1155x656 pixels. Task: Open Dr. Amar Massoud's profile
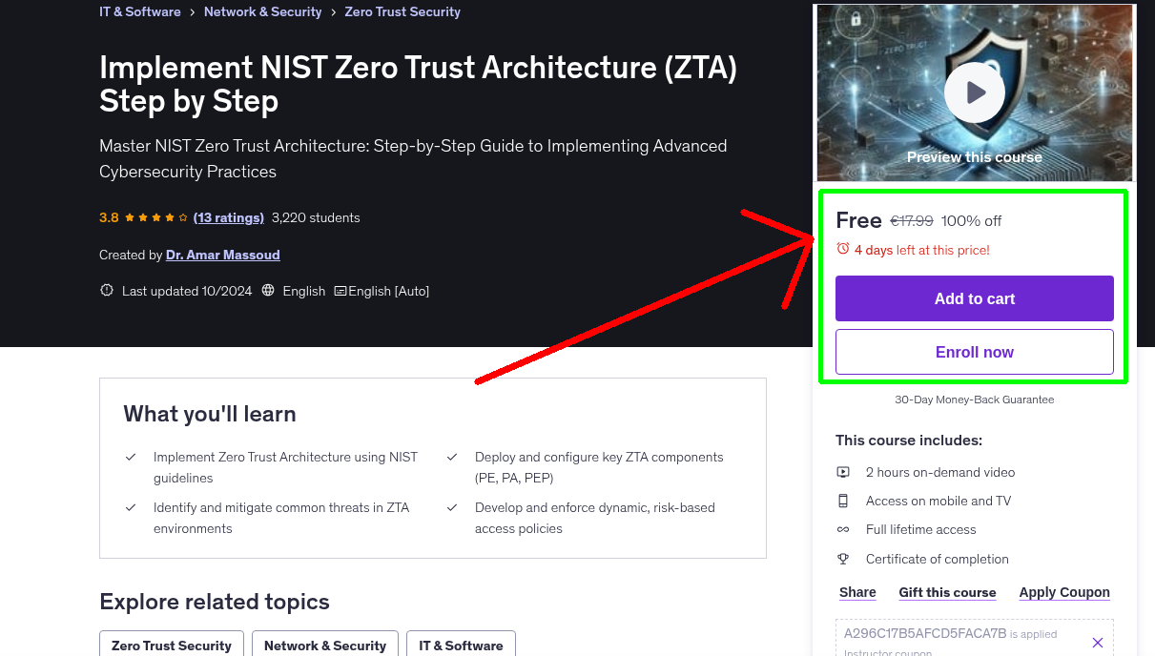click(222, 255)
